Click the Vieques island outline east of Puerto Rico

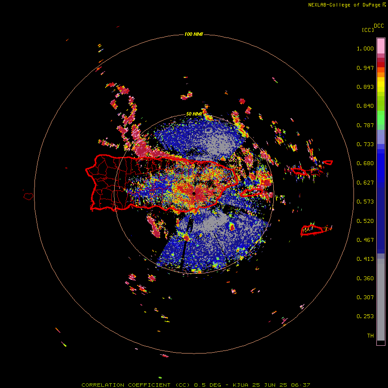252,193
